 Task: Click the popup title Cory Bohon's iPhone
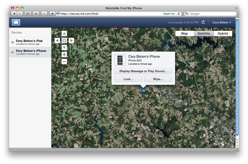[144, 57]
